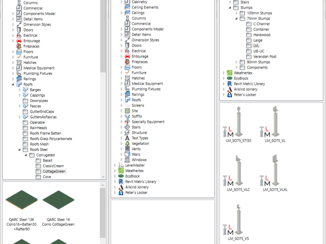Viewport: 326px width, 244px height.
Task: Click the left tree scrollbar down arrow
Action: [x=103, y=177]
